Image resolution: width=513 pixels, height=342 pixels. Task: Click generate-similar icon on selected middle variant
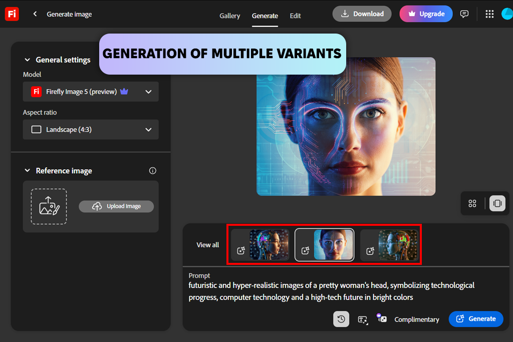click(305, 251)
